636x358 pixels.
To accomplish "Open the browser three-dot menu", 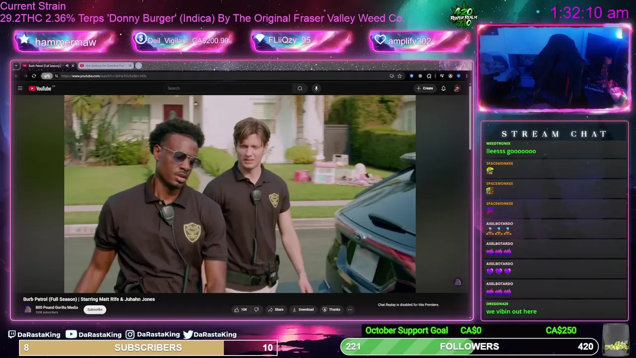I will tap(466, 76).
